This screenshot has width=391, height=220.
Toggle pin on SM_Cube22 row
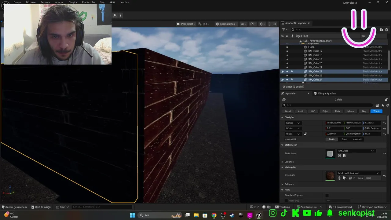tap(292, 71)
